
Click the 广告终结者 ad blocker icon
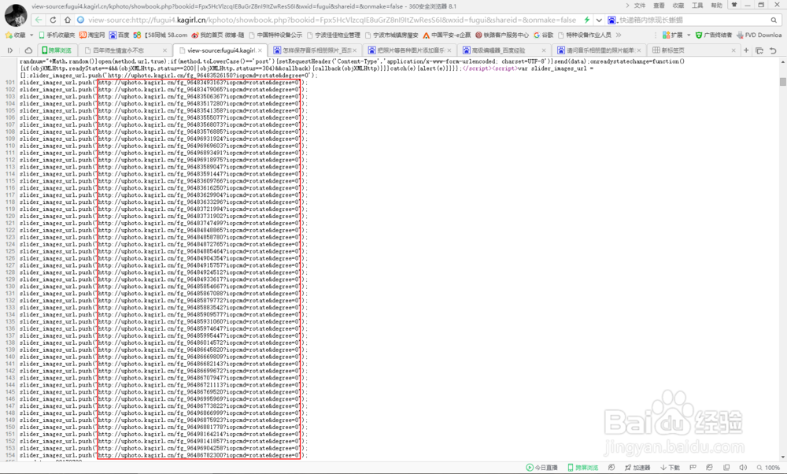[713, 35]
